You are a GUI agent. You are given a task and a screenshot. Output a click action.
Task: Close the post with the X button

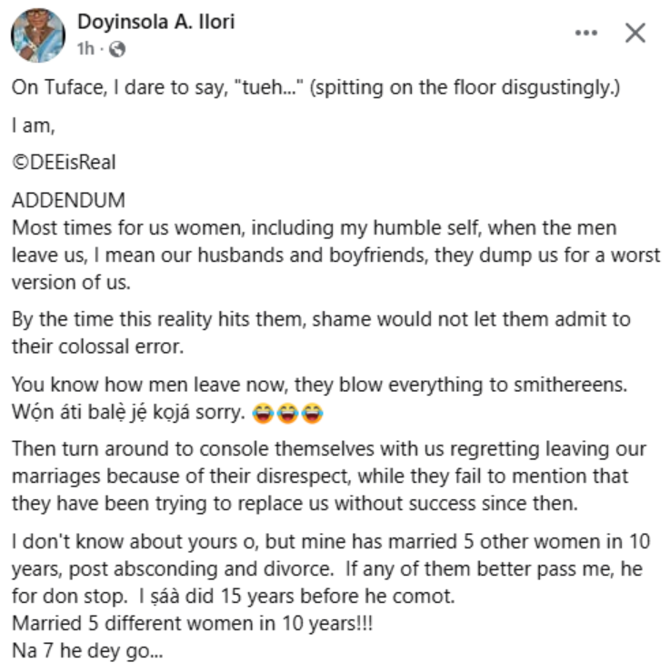click(635, 34)
